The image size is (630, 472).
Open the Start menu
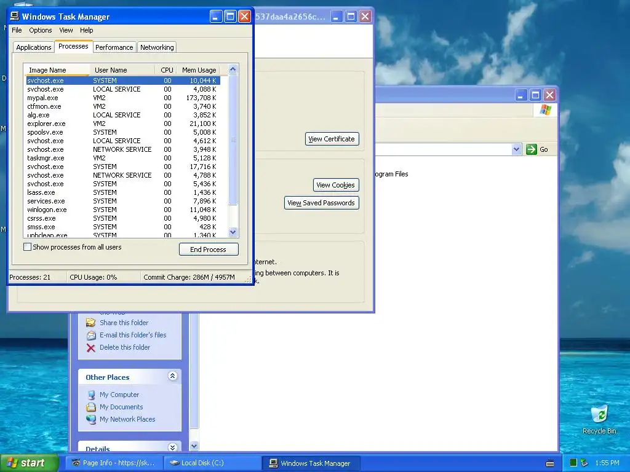coord(29,463)
